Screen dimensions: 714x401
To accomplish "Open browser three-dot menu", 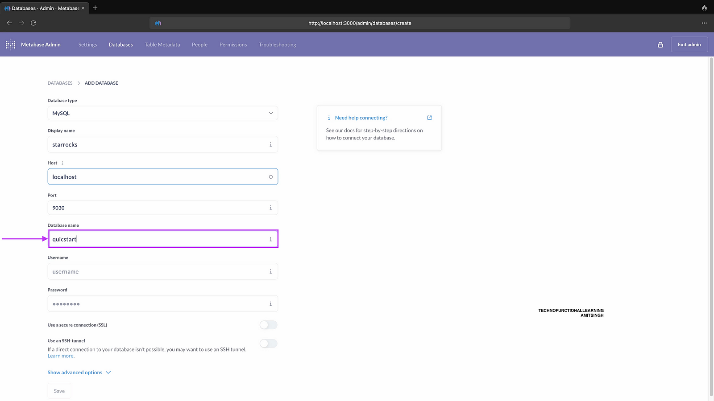I will 704,23.
